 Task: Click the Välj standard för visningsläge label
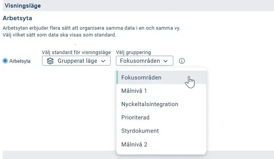coord(76,52)
